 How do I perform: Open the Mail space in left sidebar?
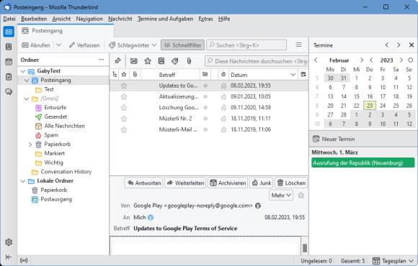tap(9, 32)
